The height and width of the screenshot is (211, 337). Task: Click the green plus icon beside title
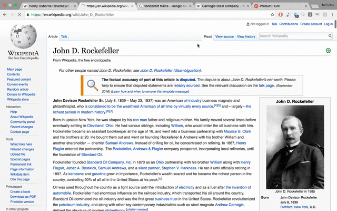328,51
